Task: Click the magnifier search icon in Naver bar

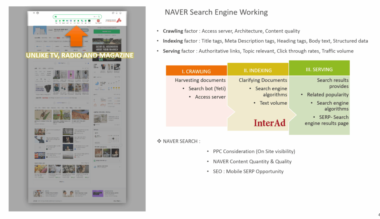Action: pyautogui.click(x=99, y=17)
